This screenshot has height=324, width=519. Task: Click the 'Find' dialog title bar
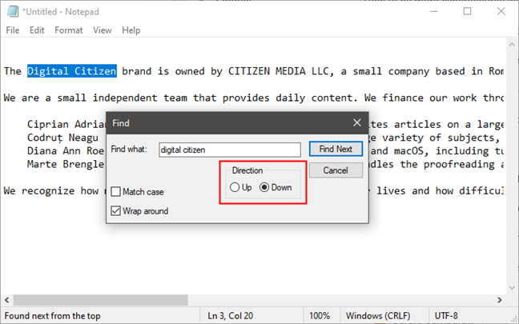[237, 123]
